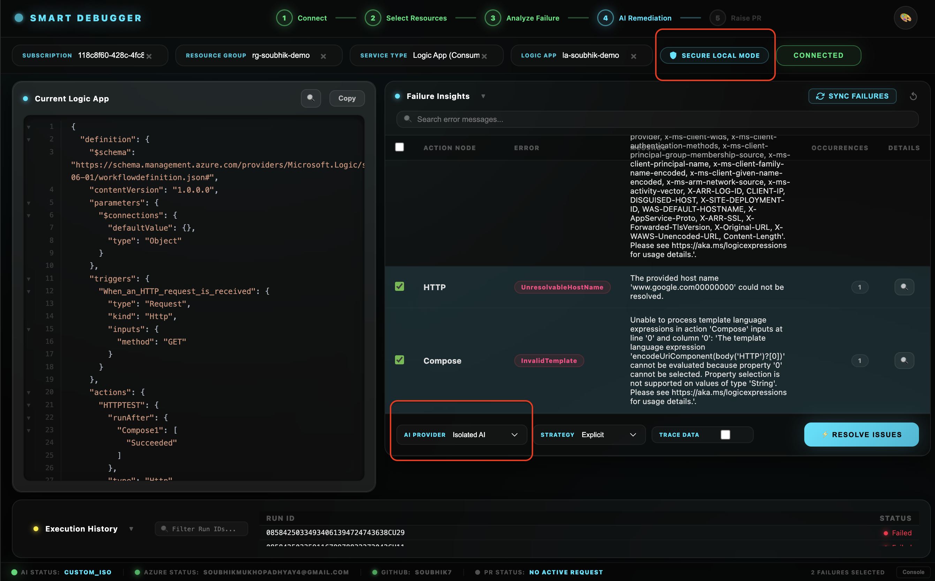Collapse the definition fold at line 2
Image resolution: width=935 pixels, height=581 pixels.
pyautogui.click(x=29, y=139)
